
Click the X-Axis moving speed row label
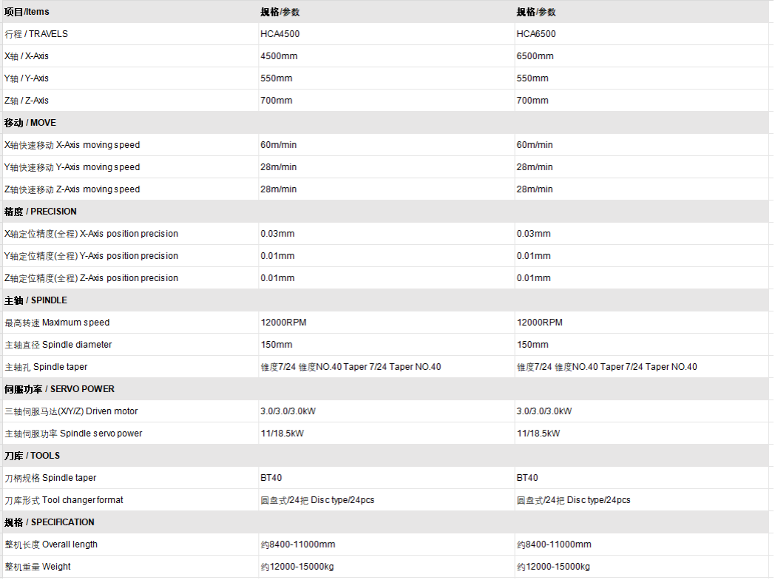pyautogui.click(x=72, y=145)
